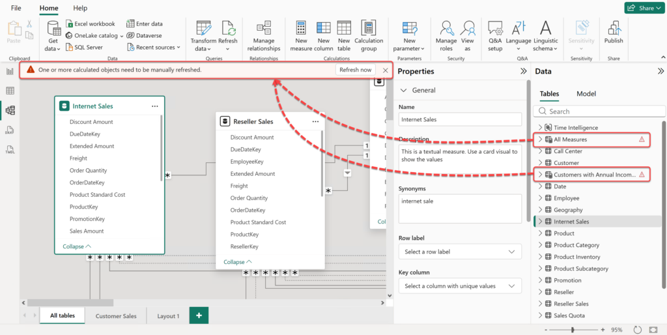Collapse the Data pane

[660, 72]
